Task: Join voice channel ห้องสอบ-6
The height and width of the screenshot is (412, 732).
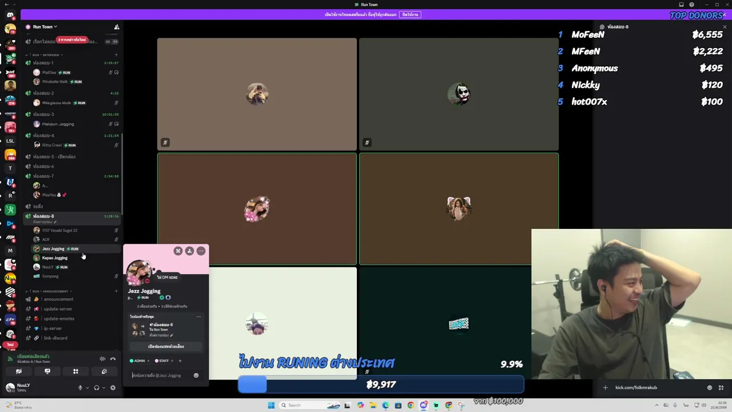Action: [71, 167]
